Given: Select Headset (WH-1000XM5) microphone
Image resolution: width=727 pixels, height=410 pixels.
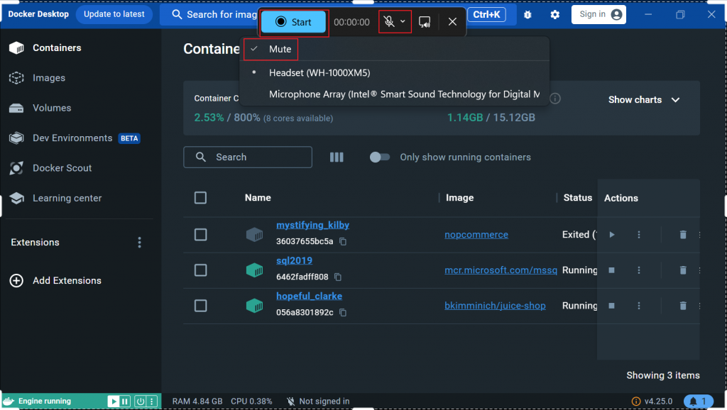Looking at the screenshot, I should [x=319, y=73].
